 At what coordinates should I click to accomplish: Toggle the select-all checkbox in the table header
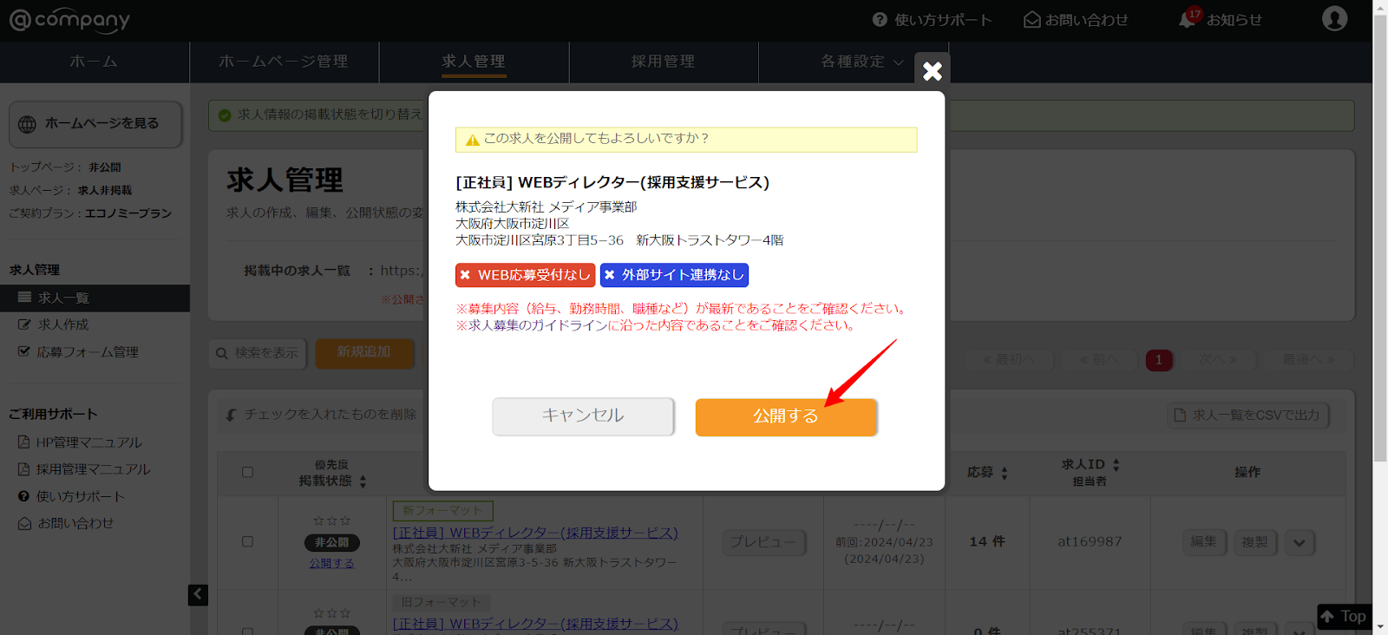247,472
